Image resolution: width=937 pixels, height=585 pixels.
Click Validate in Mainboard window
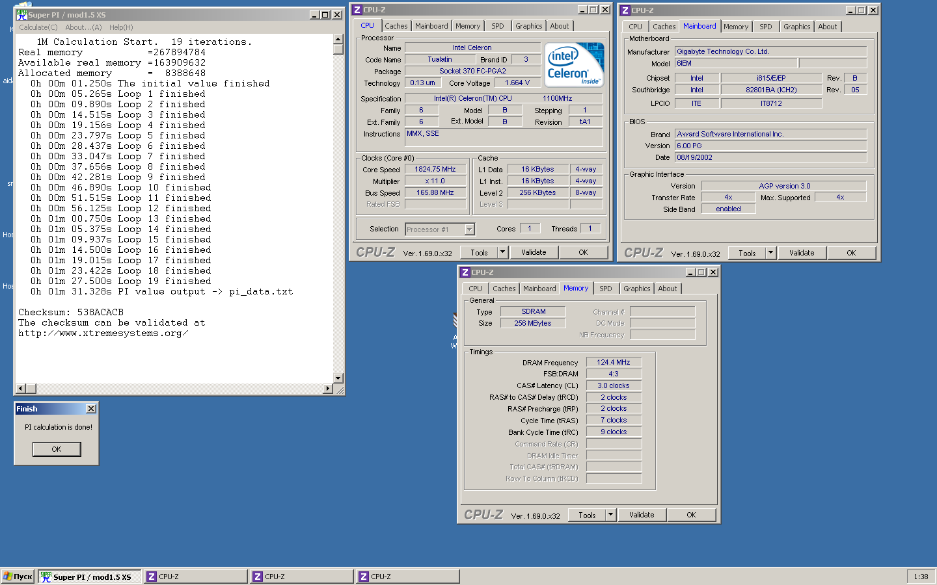802,253
